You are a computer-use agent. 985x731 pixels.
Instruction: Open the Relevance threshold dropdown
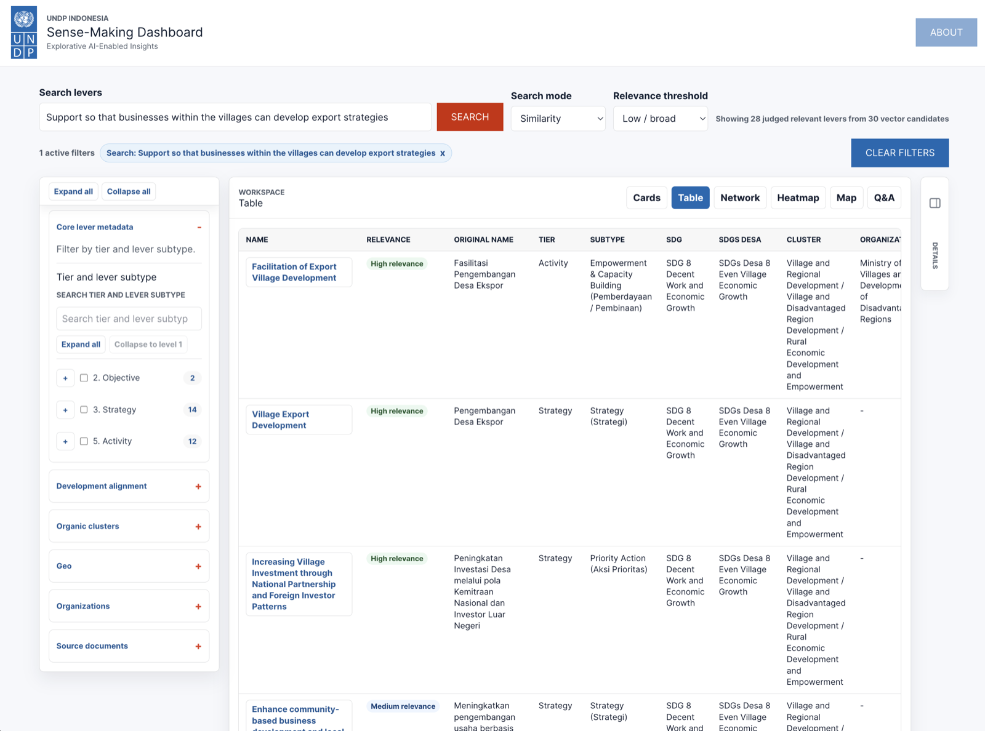661,118
